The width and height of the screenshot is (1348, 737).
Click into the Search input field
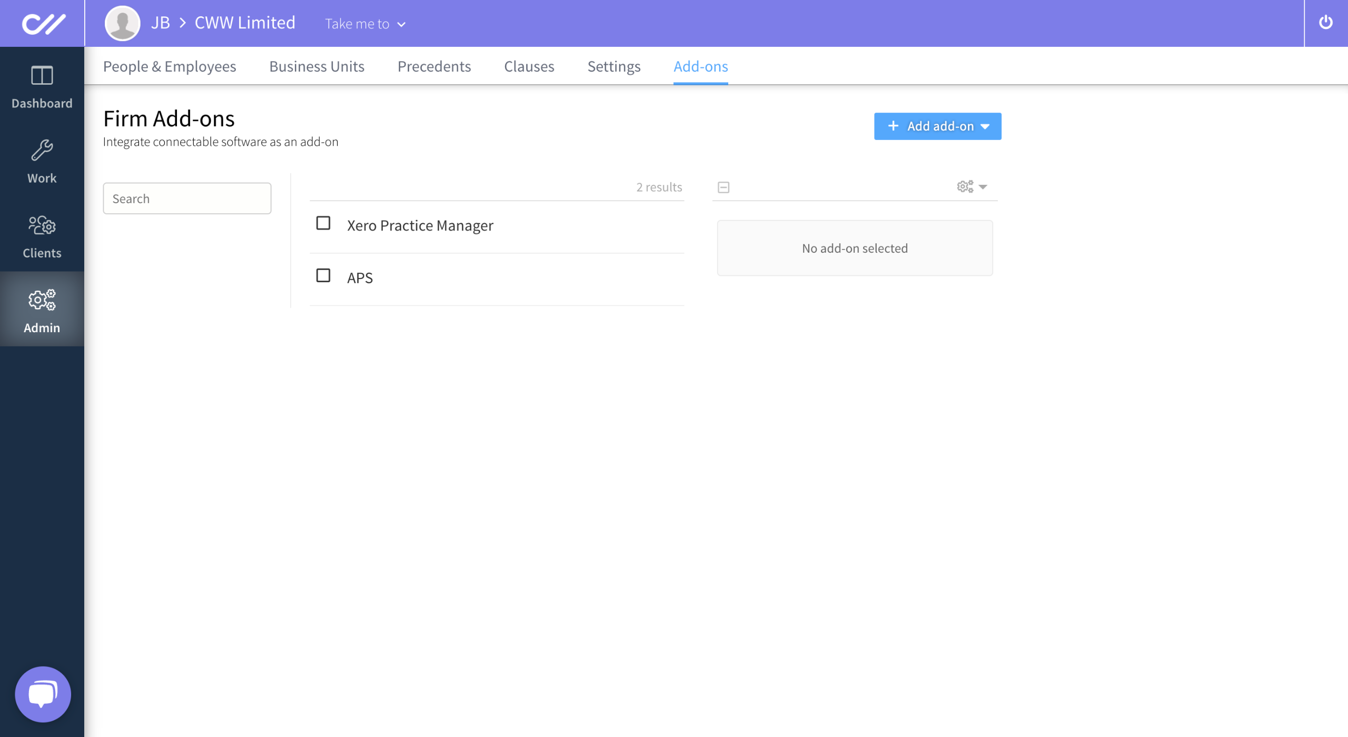tap(187, 198)
